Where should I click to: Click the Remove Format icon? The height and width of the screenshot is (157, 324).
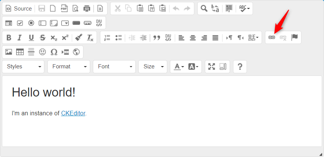pyautogui.click(x=90, y=38)
